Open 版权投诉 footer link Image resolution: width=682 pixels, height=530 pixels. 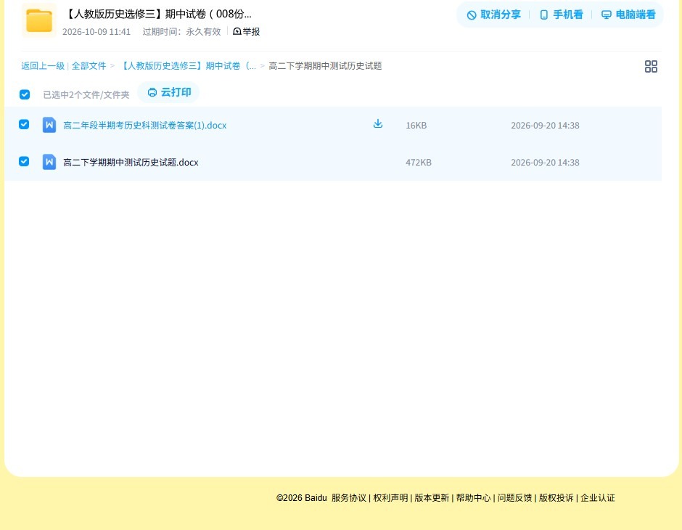[556, 498]
